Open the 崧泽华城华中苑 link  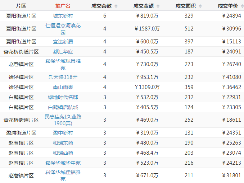(63, 163)
